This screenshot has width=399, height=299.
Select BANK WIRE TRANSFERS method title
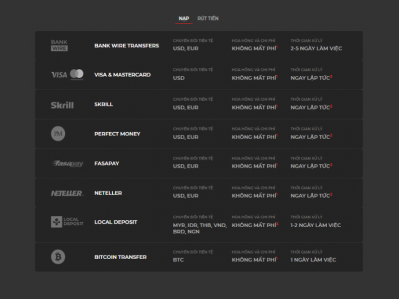coord(127,46)
